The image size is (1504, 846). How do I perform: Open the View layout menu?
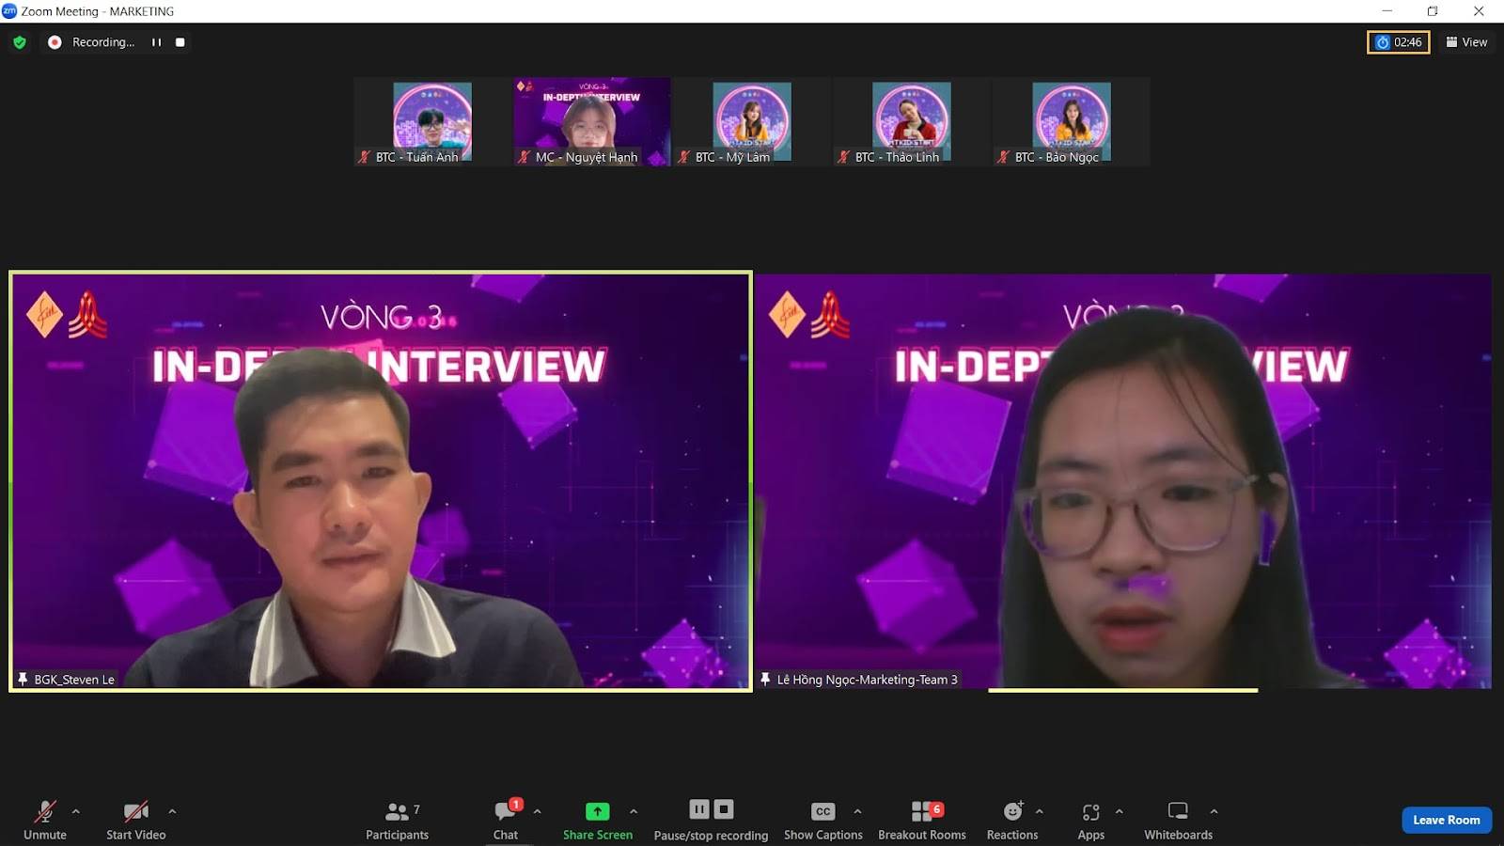[1466, 42]
